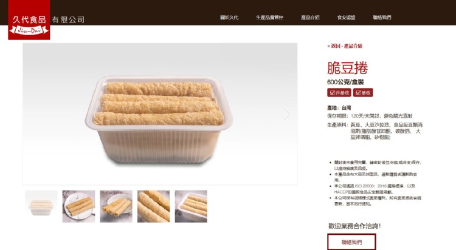
Task: Select second thumbnail with rolls on a plate
Action: pyautogui.click(x=79, y=206)
